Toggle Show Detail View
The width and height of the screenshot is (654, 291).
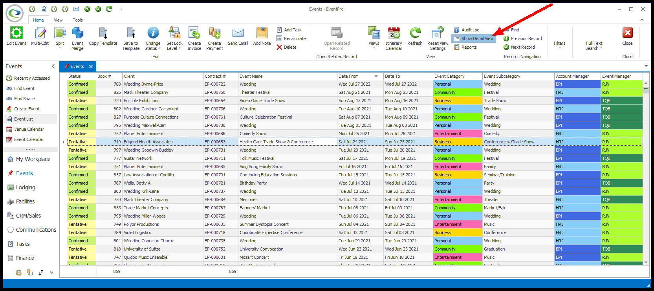click(474, 38)
